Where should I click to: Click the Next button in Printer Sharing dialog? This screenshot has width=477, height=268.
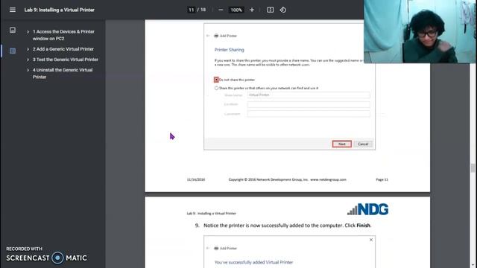(x=342, y=144)
